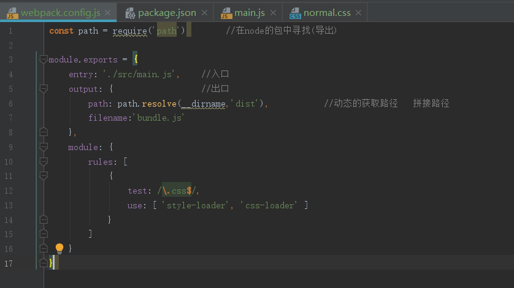
Task: Close the package.json tab
Action: [204, 13]
